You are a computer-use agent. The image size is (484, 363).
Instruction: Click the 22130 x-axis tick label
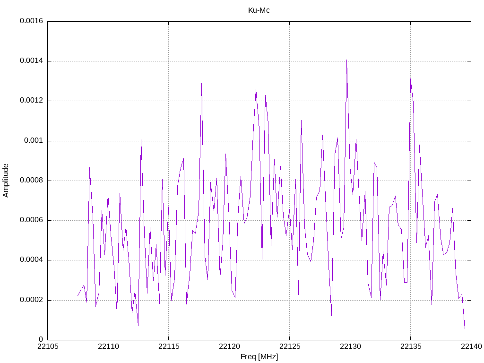(x=350, y=346)
